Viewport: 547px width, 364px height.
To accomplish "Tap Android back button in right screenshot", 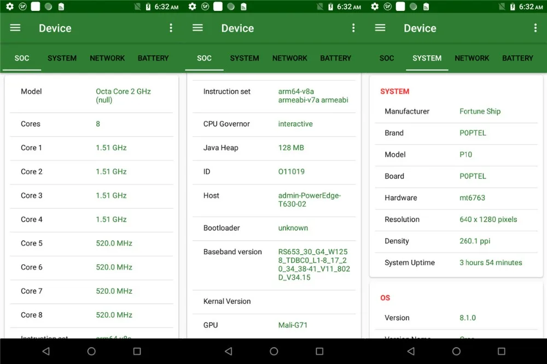I will [411, 351].
